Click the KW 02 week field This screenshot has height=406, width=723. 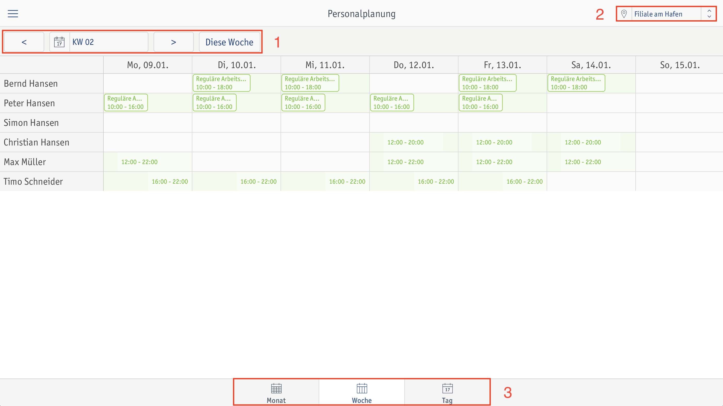(x=99, y=42)
